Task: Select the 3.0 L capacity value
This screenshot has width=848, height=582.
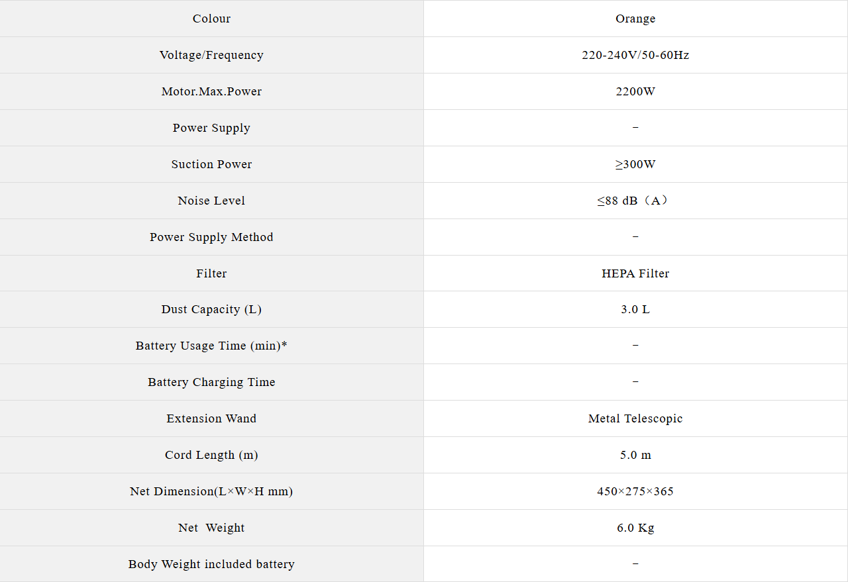Action: [x=635, y=309]
